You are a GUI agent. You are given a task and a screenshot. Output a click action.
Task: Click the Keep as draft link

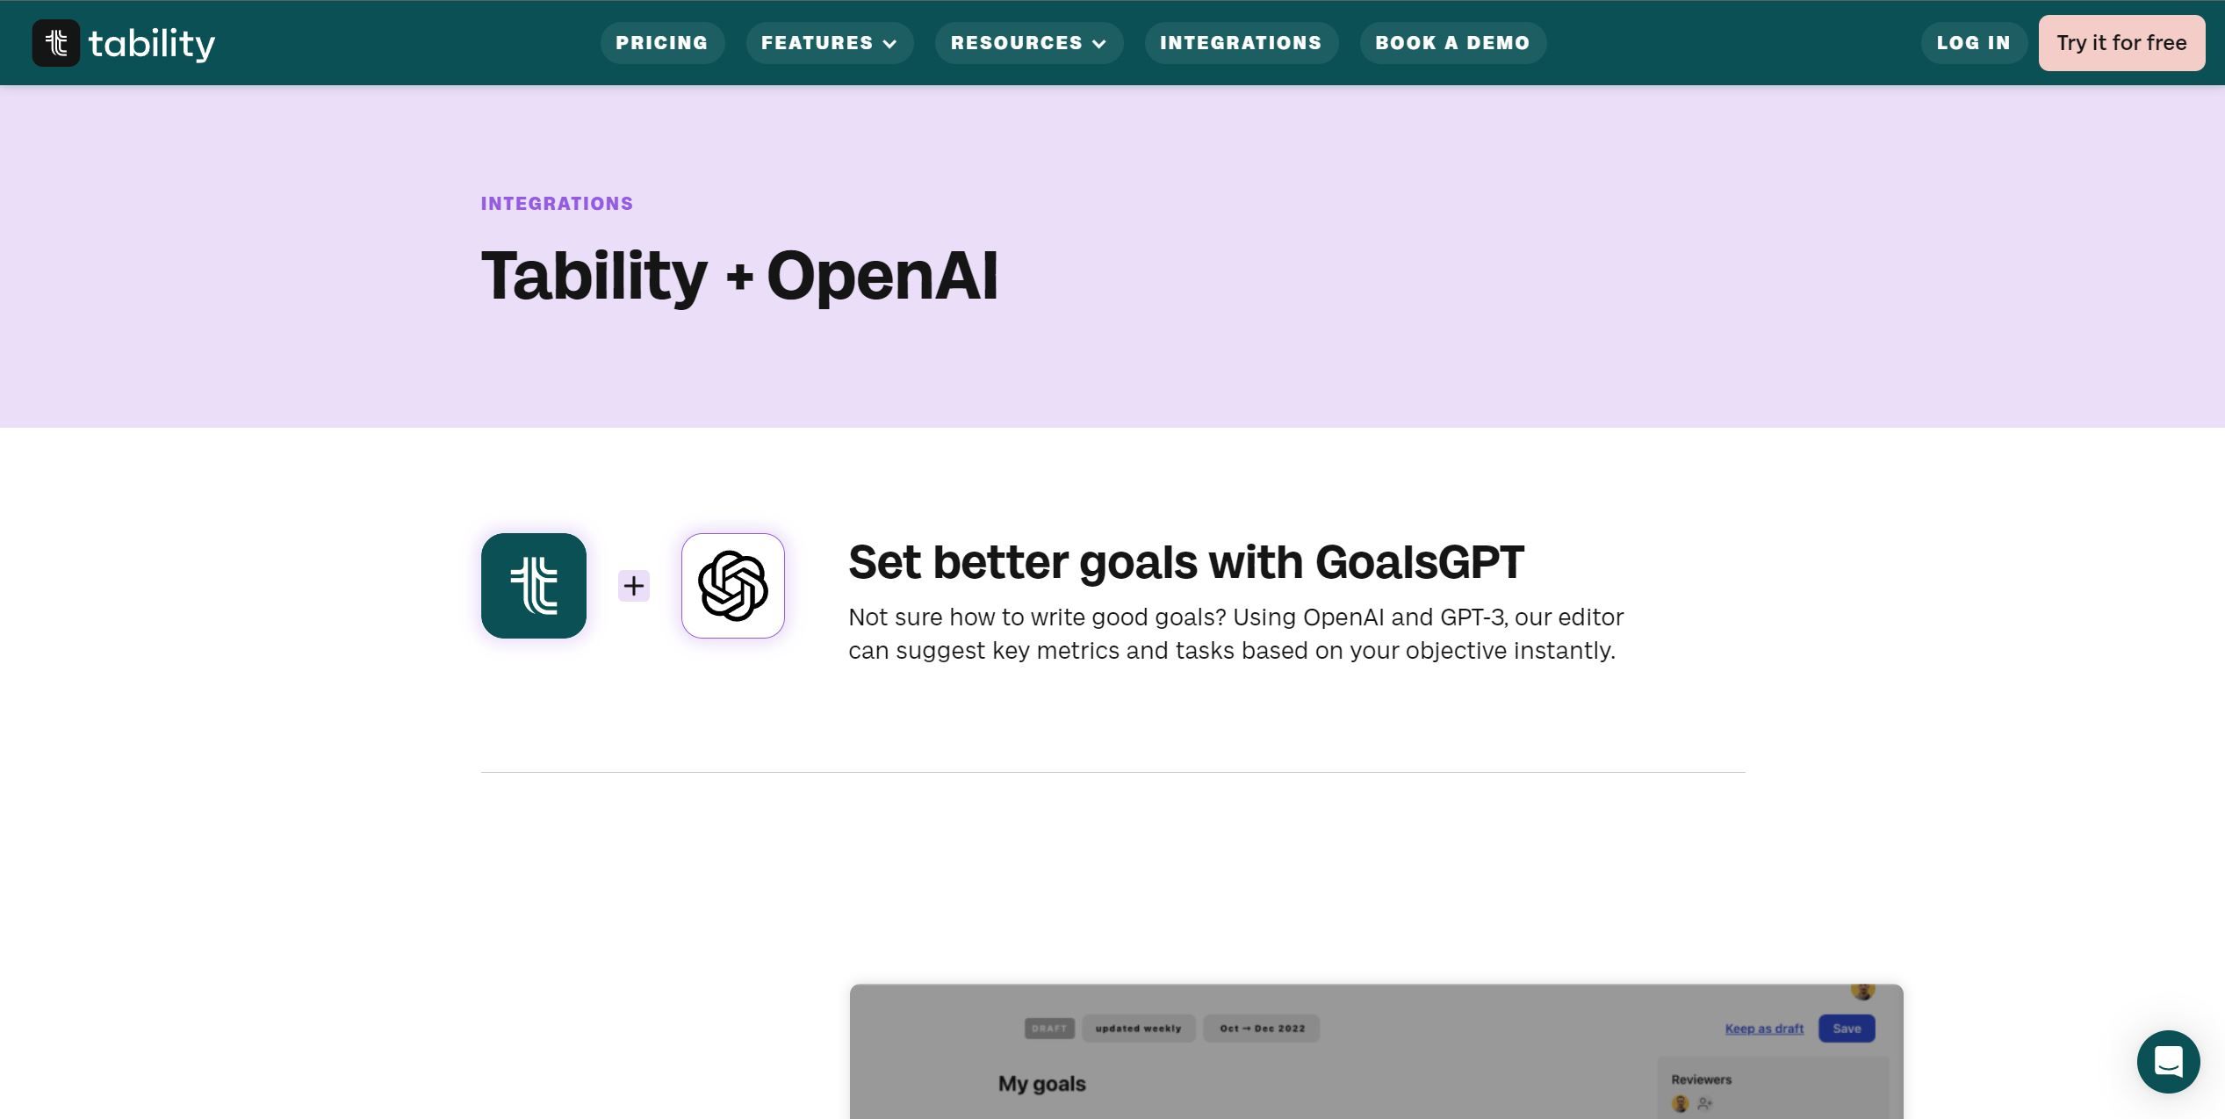[x=1763, y=1029]
